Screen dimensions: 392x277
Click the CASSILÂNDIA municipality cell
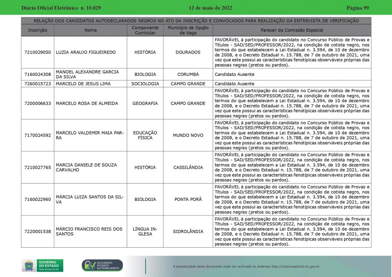[188, 167]
